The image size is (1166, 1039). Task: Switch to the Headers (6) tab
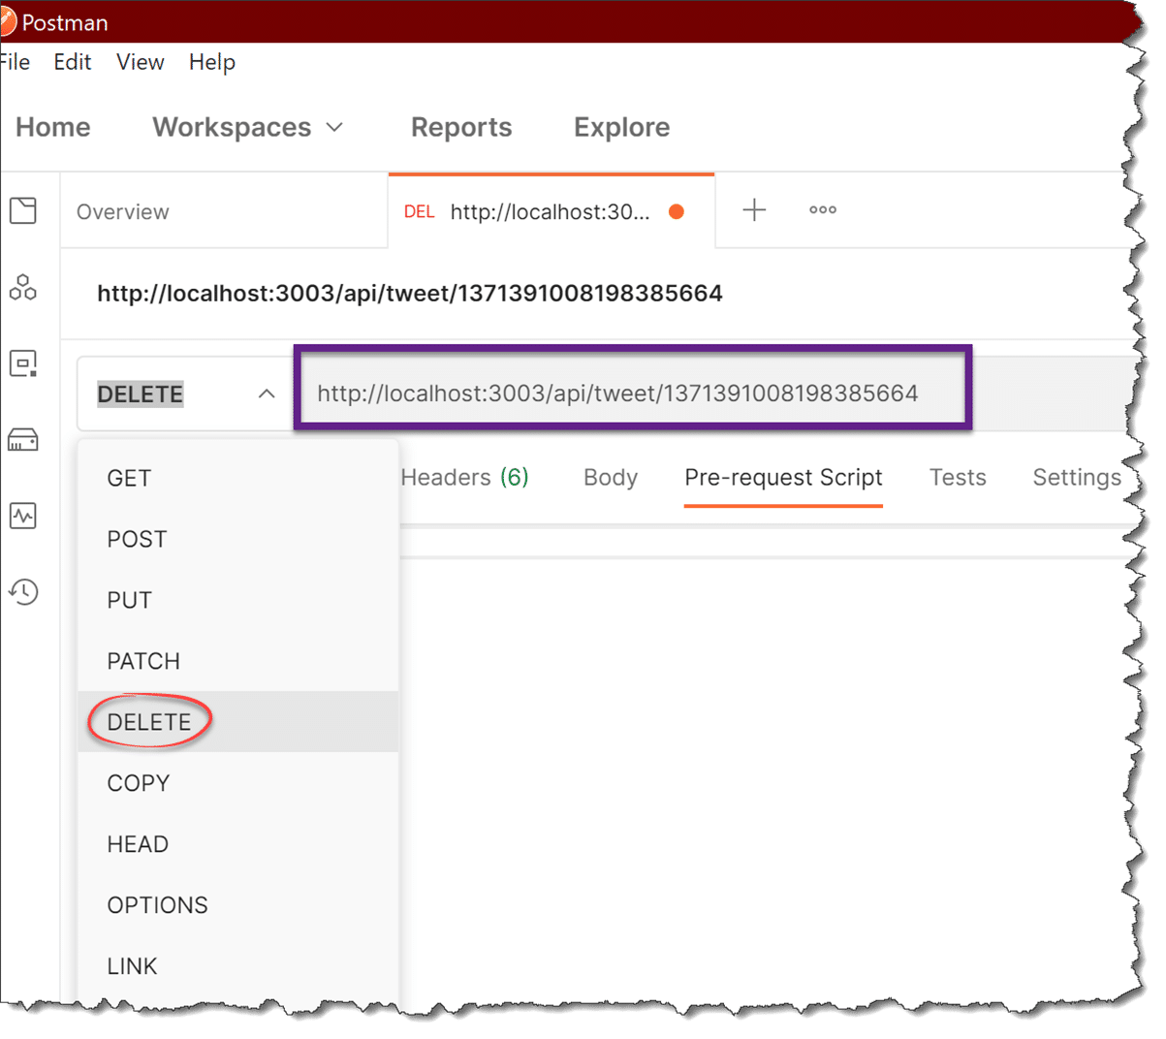pyautogui.click(x=464, y=478)
